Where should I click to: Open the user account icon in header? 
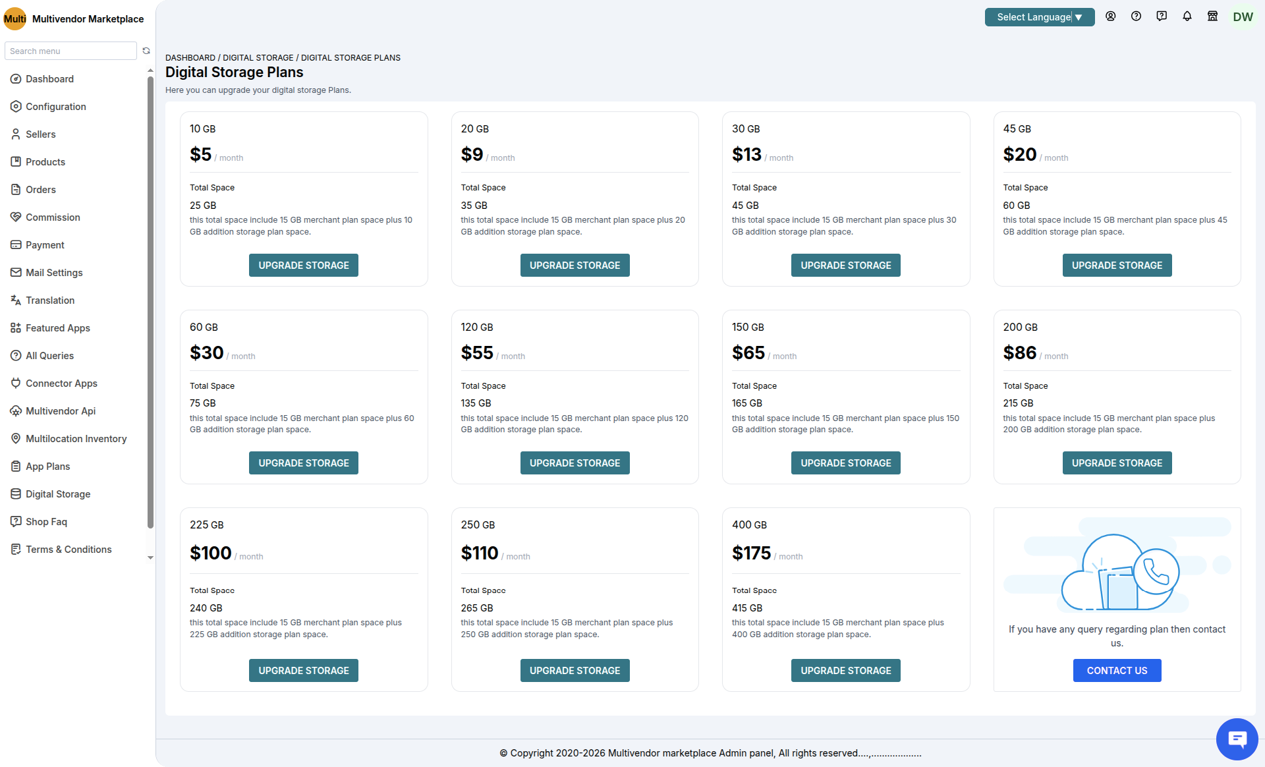[x=1111, y=16]
